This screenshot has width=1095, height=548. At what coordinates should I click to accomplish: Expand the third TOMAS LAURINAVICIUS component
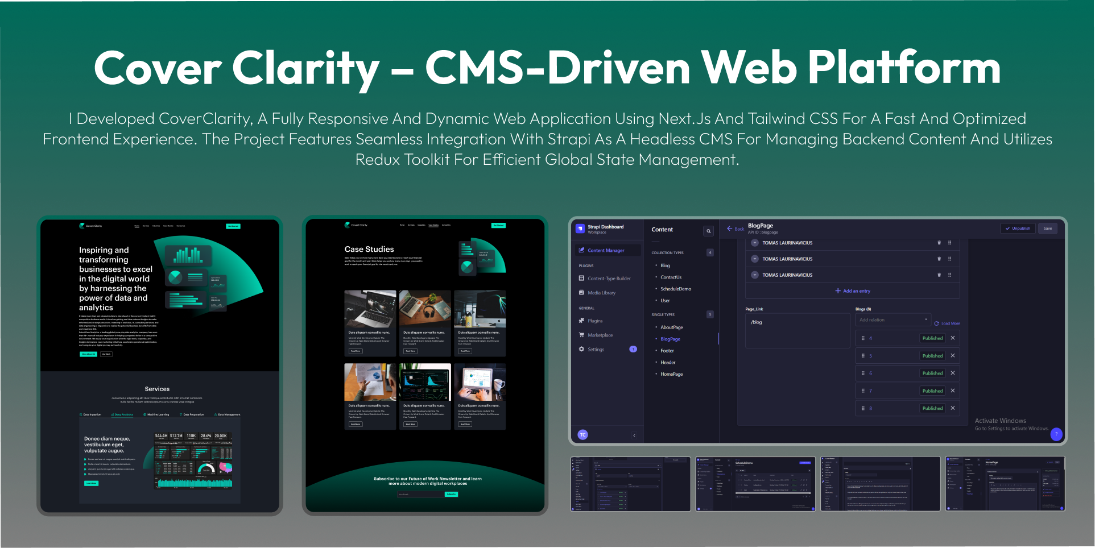754,275
